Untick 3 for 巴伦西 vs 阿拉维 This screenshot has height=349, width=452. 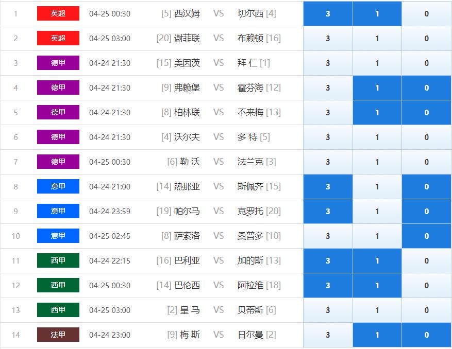coord(328,285)
